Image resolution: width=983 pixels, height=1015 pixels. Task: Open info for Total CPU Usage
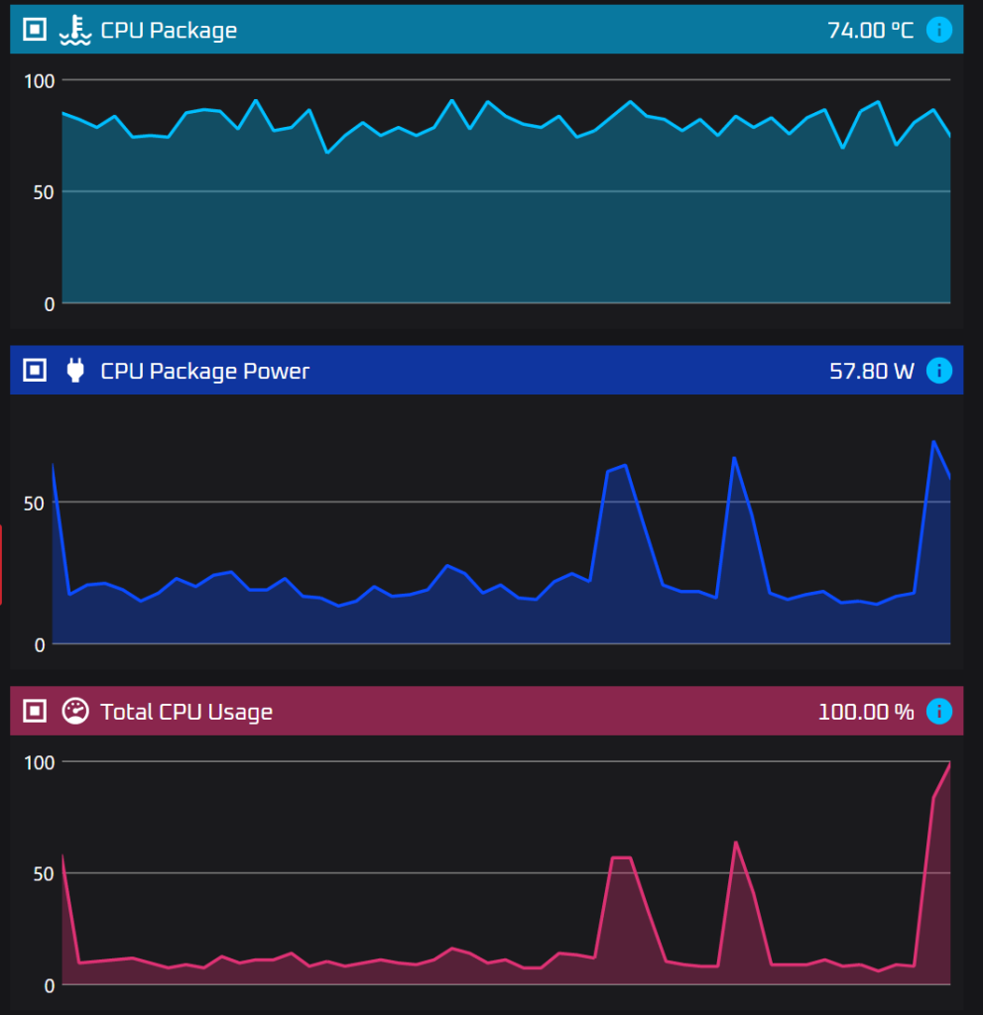point(938,711)
